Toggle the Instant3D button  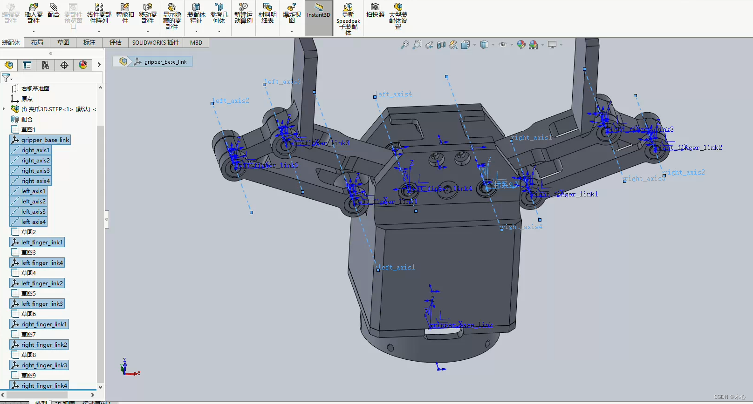[319, 18]
